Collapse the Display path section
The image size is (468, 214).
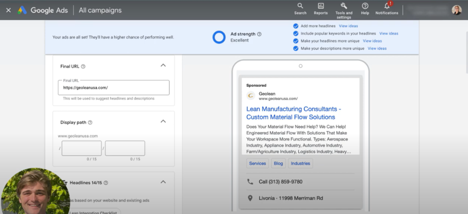pyautogui.click(x=163, y=121)
